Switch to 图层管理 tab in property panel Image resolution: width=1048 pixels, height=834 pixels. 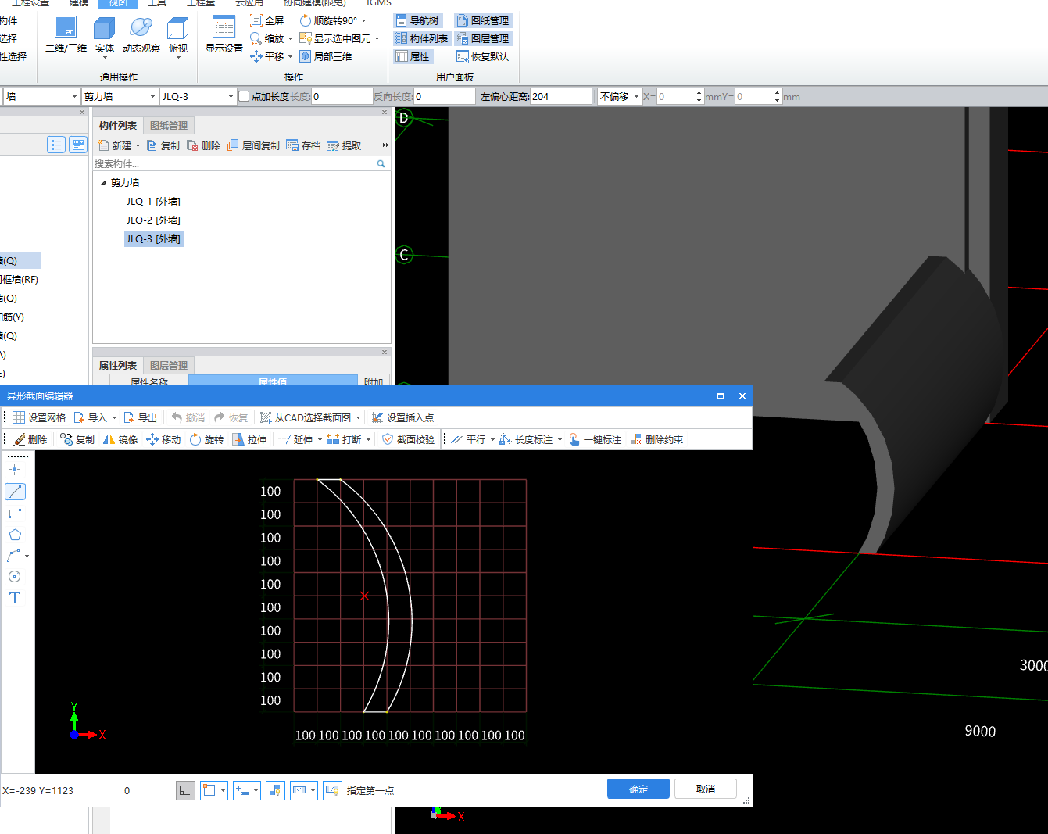[169, 365]
